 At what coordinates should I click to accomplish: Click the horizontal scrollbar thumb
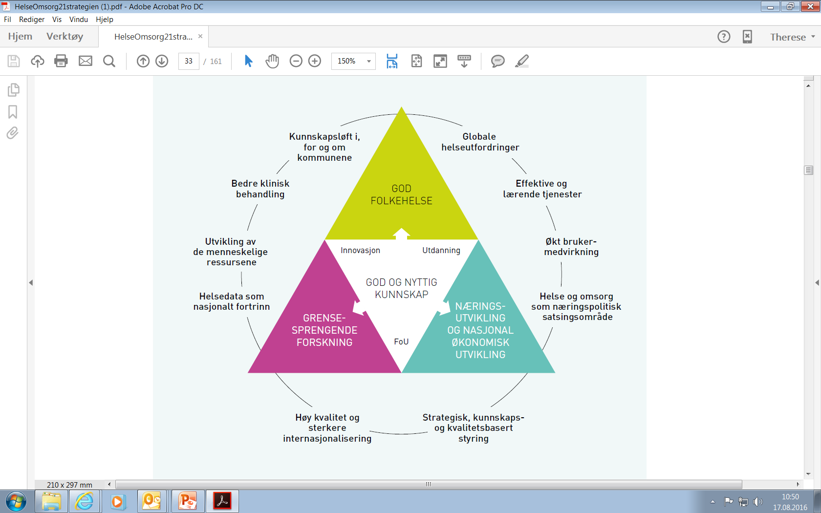(x=429, y=484)
